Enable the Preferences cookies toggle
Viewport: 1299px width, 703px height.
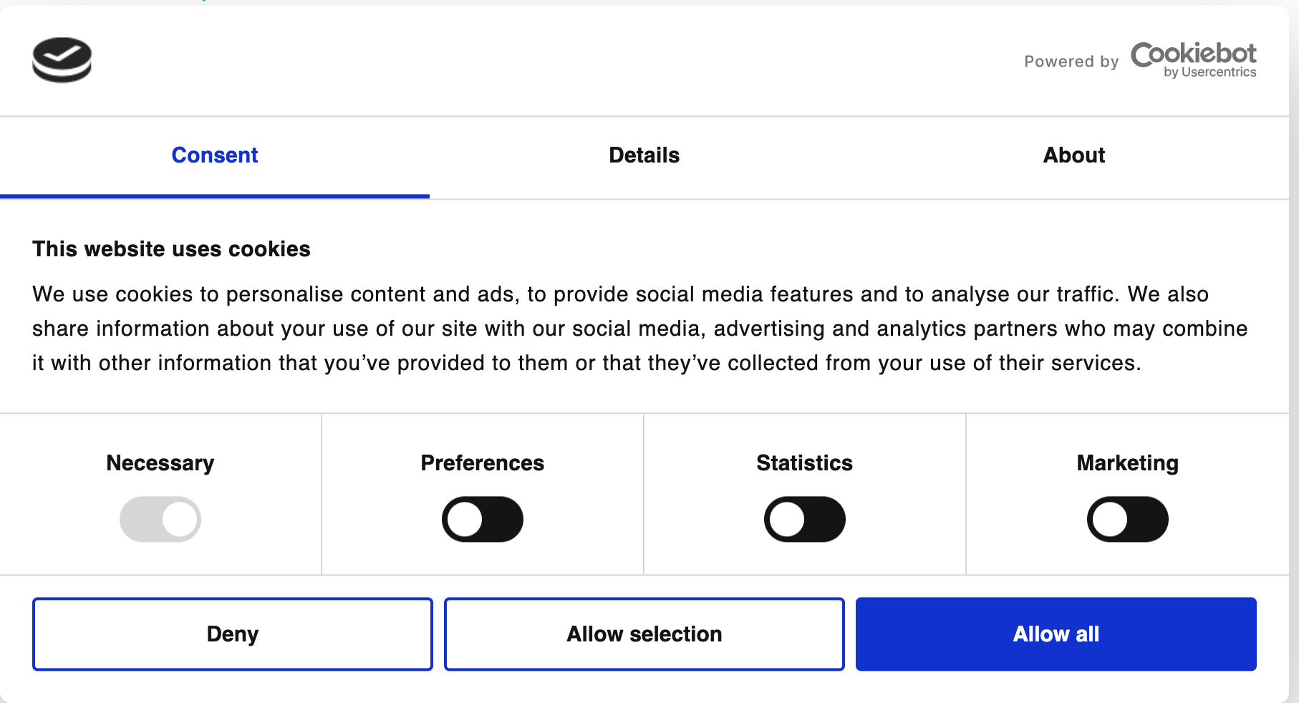click(x=483, y=519)
